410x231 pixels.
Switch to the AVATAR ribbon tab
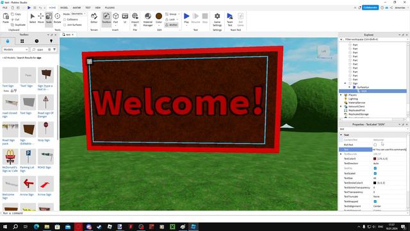77,8
